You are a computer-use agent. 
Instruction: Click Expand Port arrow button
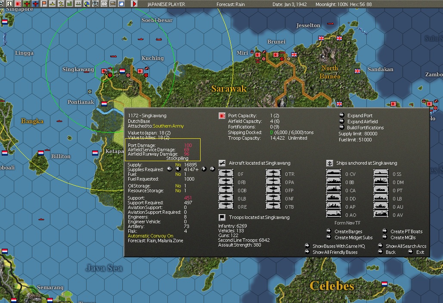tap(342, 115)
